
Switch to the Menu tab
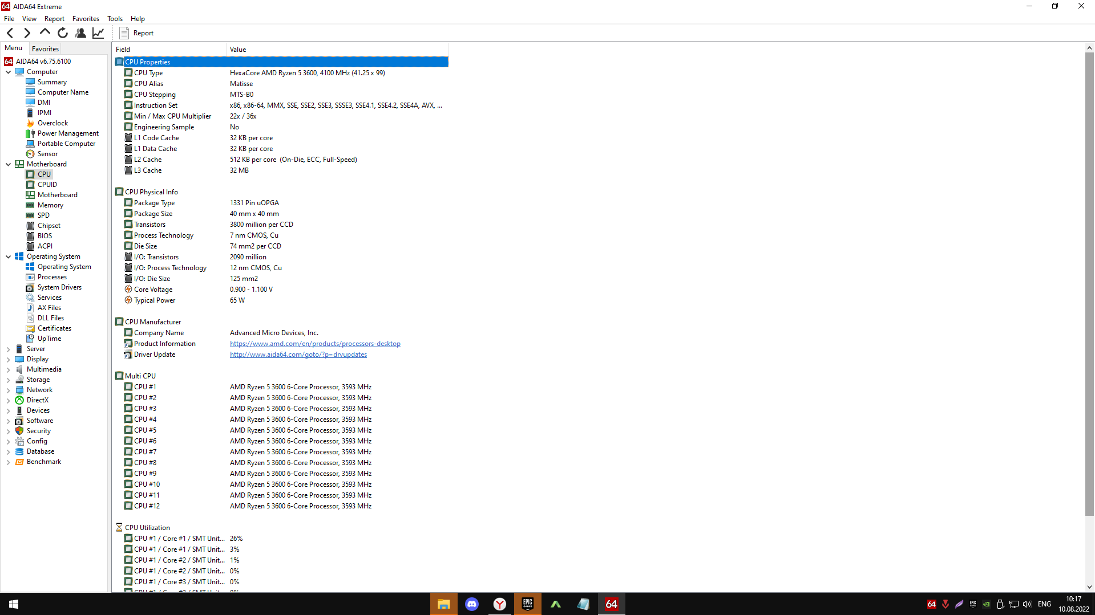14,48
